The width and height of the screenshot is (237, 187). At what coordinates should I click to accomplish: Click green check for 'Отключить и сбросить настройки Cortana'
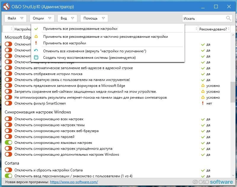(x=203, y=170)
